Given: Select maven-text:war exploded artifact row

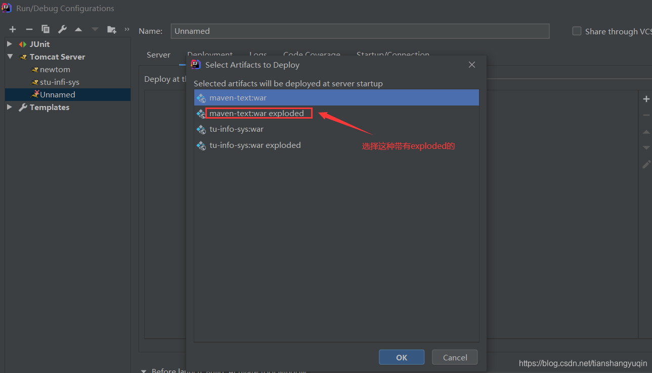Looking at the screenshot, I should pyautogui.click(x=336, y=114).
